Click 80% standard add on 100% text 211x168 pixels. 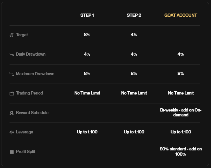coord(181,152)
